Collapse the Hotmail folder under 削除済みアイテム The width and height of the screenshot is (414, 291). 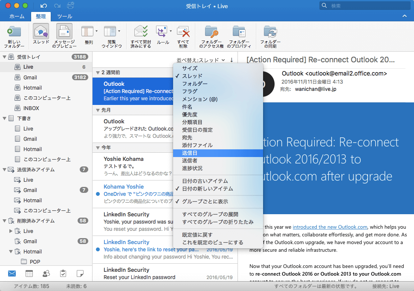[11, 252]
